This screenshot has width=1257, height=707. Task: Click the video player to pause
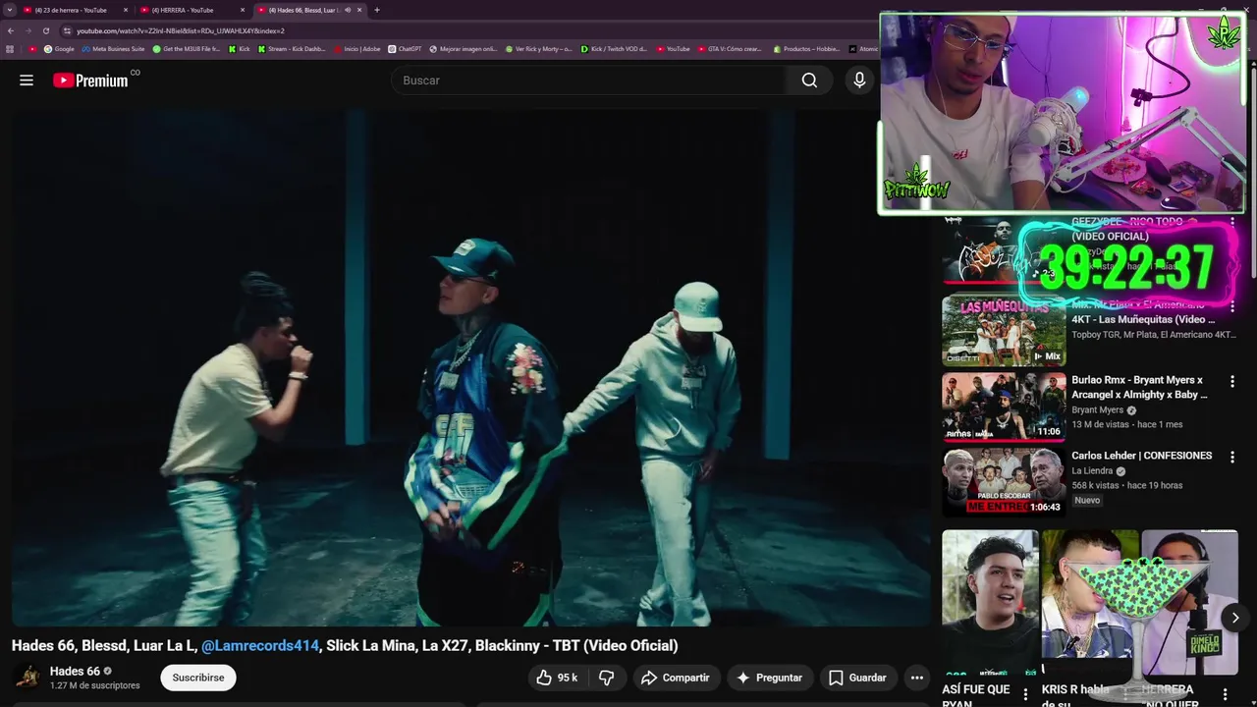click(x=469, y=366)
